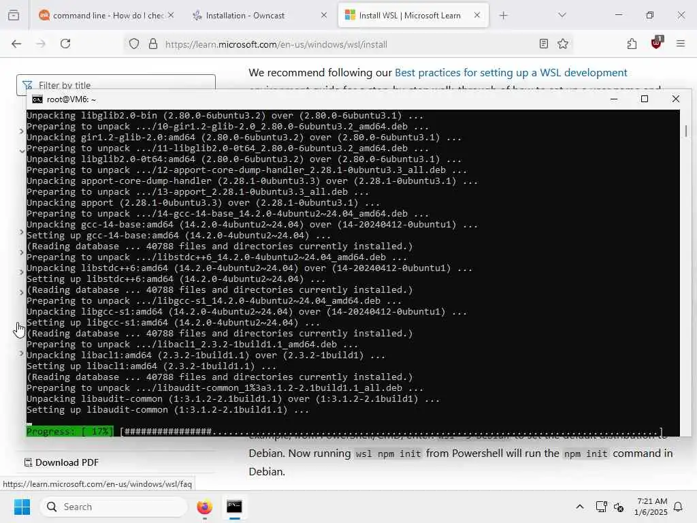Open the uBlock Origin extension icon
697x523 pixels.
pyautogui.click(x=657, y=43)
